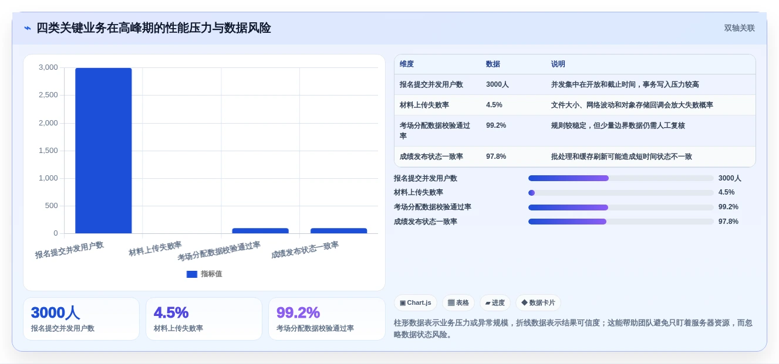Click the 3,000 y-axis label
The width and height of the screenshot is (779, 364).
[48, 67]
